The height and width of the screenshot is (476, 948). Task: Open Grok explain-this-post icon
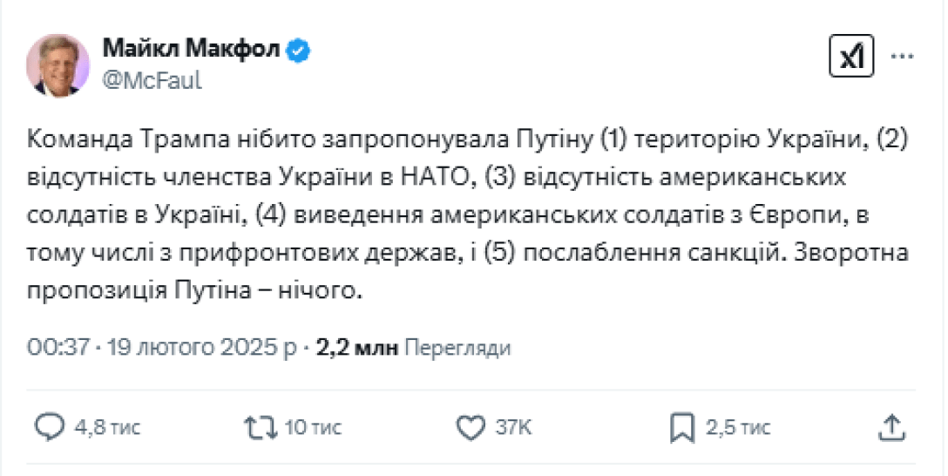pos(850,58)
